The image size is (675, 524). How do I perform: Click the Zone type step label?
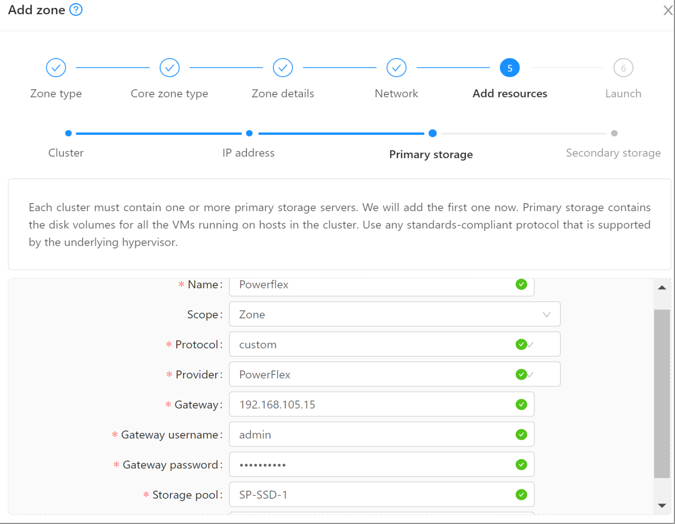click(56, 94)
